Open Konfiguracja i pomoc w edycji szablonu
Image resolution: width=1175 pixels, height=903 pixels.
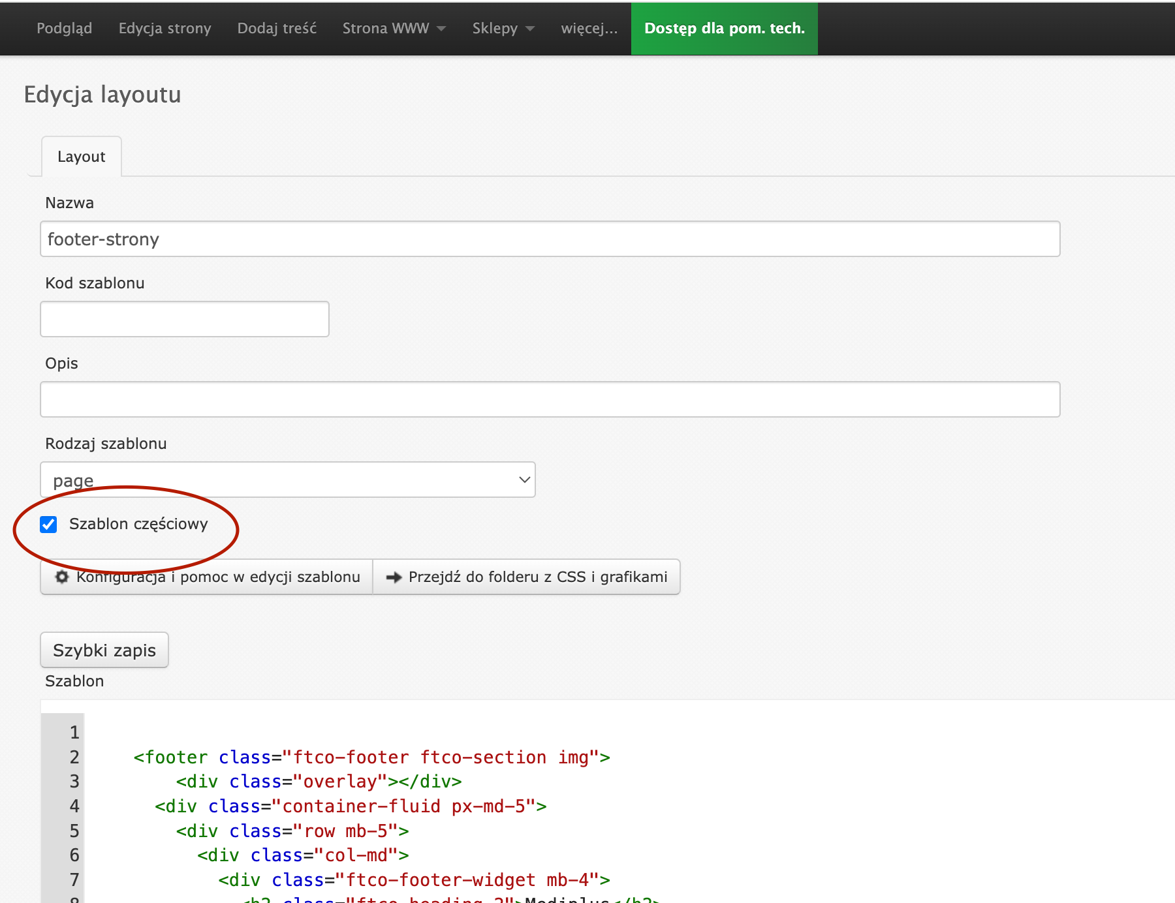217,577
